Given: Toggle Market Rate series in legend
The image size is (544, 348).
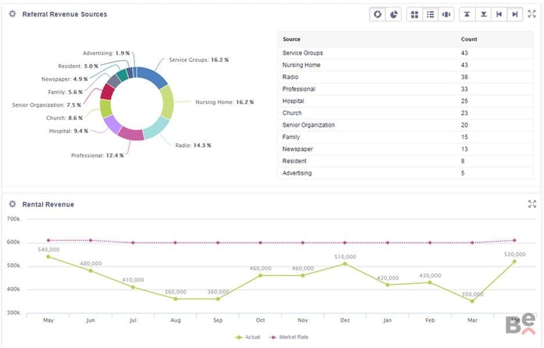Looking at the screenshot, I should click(289, 337).
